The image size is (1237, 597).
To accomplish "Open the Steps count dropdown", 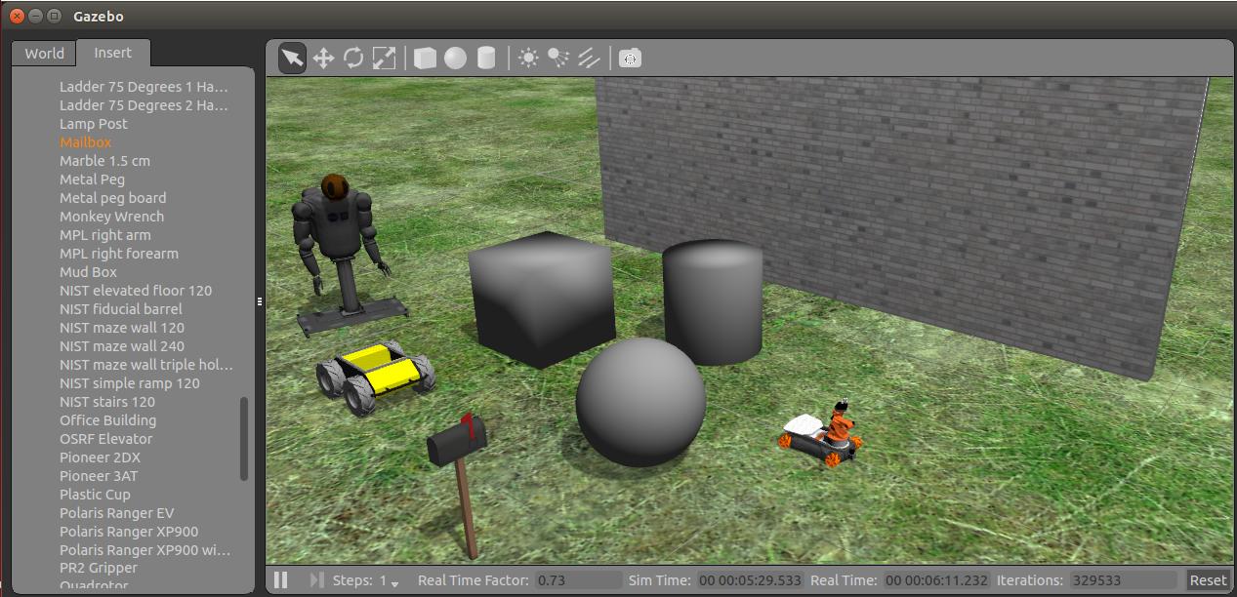I will pos(390,580).
